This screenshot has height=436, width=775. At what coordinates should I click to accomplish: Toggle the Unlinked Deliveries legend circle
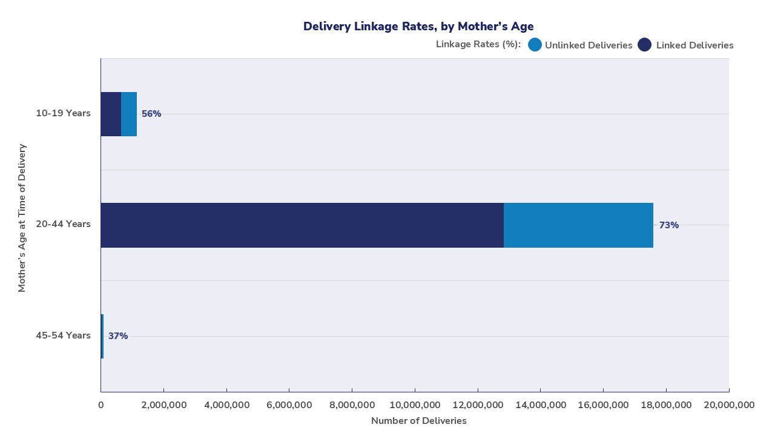pos(535,45)
